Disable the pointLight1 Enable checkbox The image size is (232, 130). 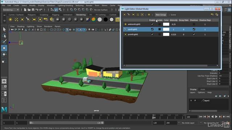pyautogui.click(x=152, y=34)
